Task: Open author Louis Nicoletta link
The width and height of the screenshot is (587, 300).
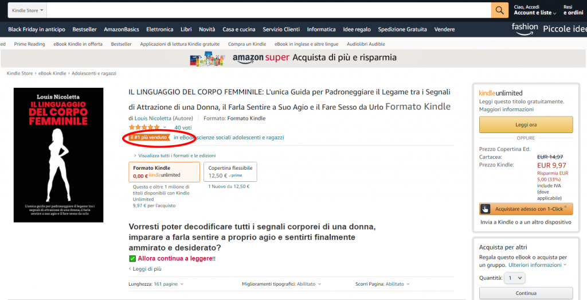Action: coord(152,118)
